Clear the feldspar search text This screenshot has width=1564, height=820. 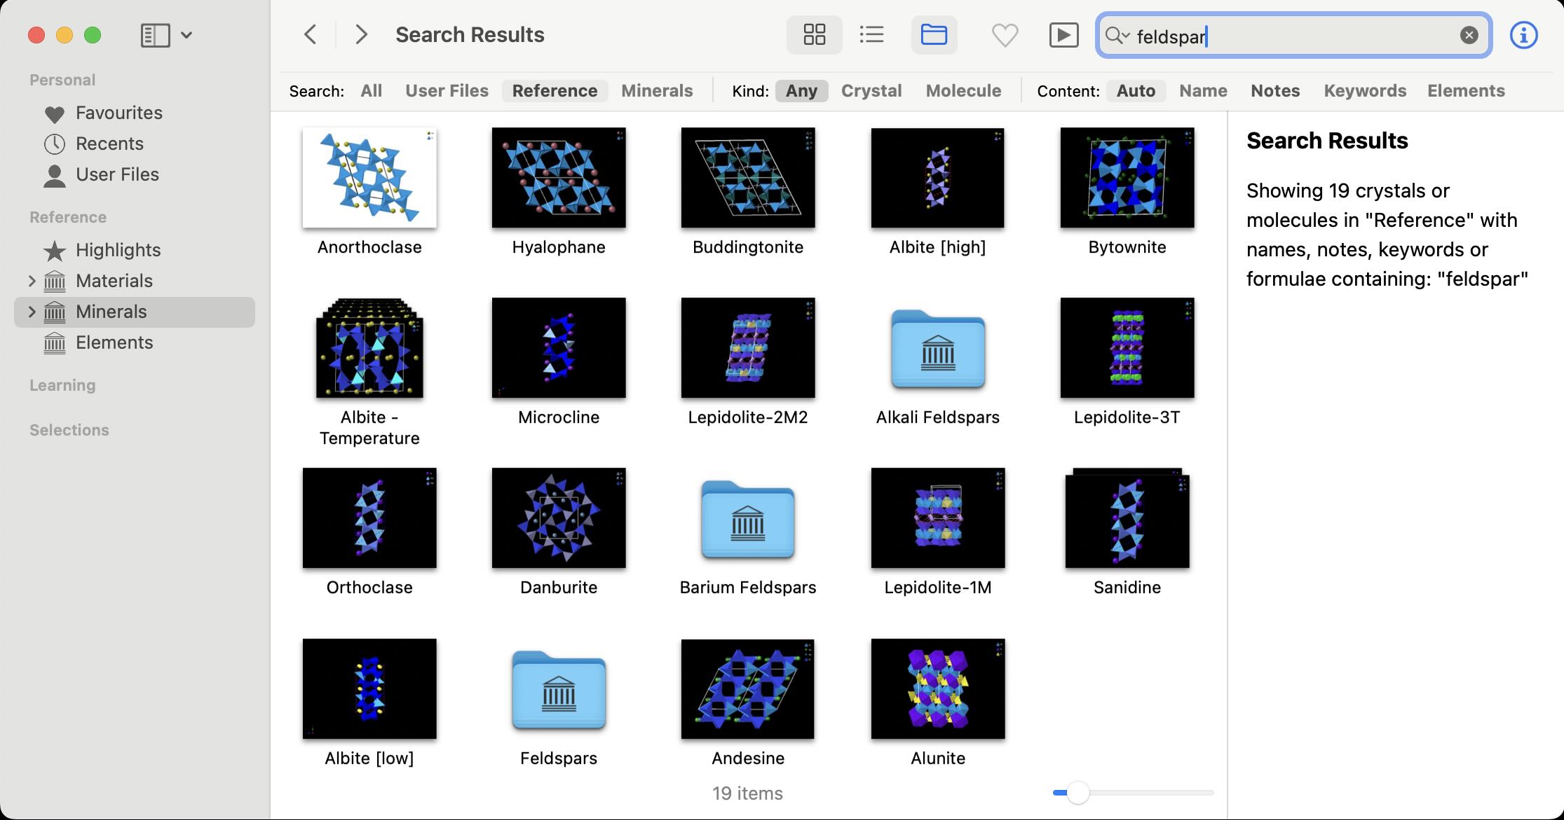1469,34
